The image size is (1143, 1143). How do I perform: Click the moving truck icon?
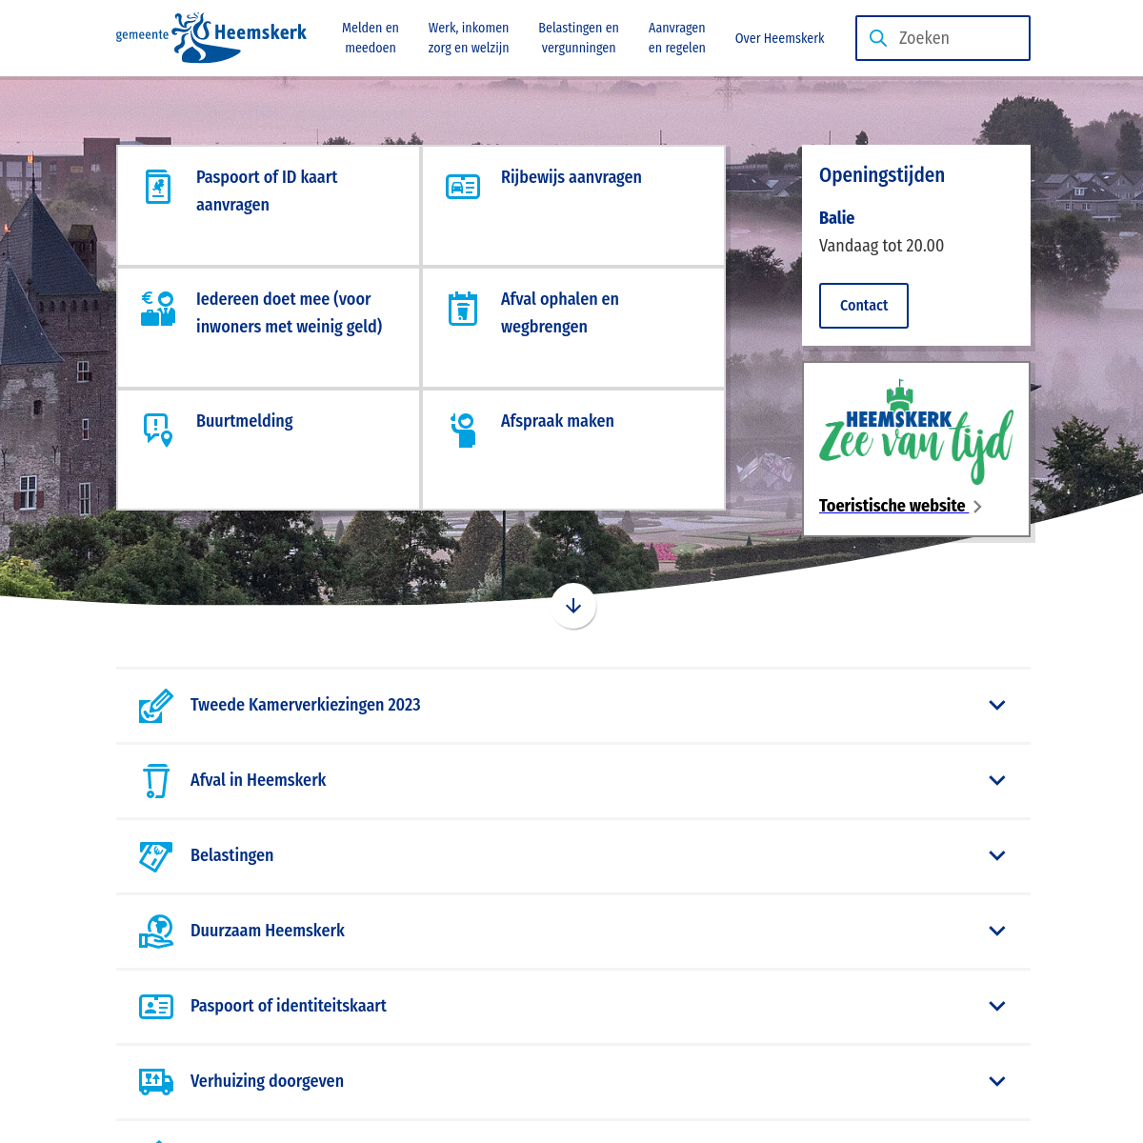(156, 1082)
